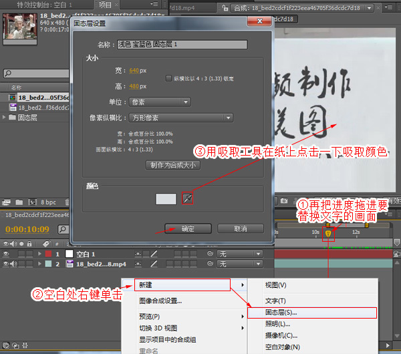Click the lock column header in timeline
The image size is (401, 354).
[29, 244]
